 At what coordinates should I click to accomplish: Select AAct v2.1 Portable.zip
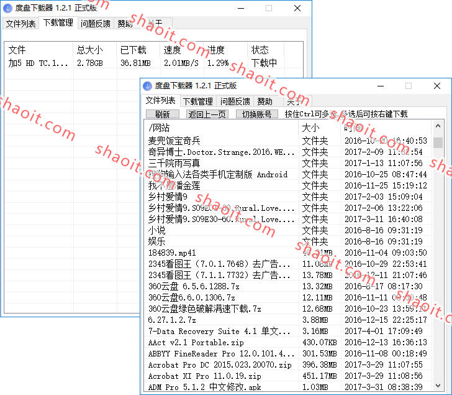coord(196,343)
